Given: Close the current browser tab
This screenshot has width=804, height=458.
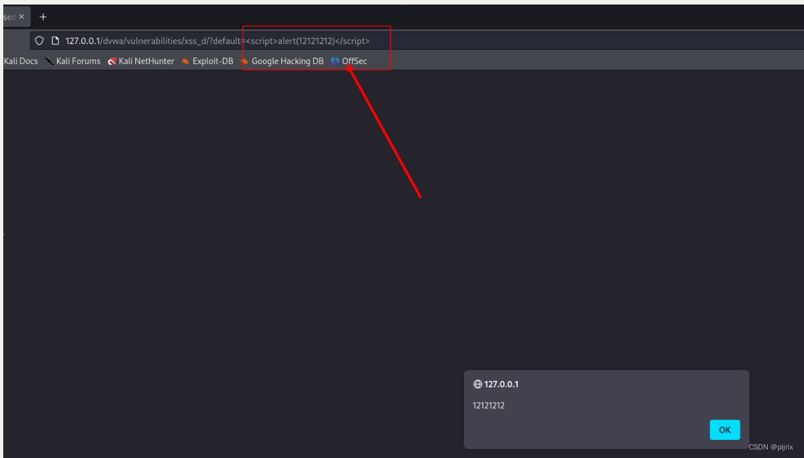Looking at the screenshot, I should point(21,17).
